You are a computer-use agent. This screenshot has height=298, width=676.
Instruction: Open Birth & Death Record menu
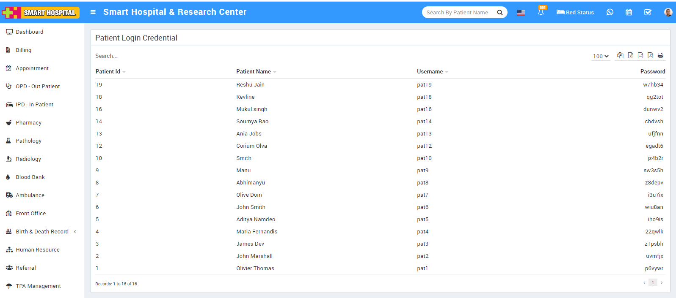click(42, 232)
